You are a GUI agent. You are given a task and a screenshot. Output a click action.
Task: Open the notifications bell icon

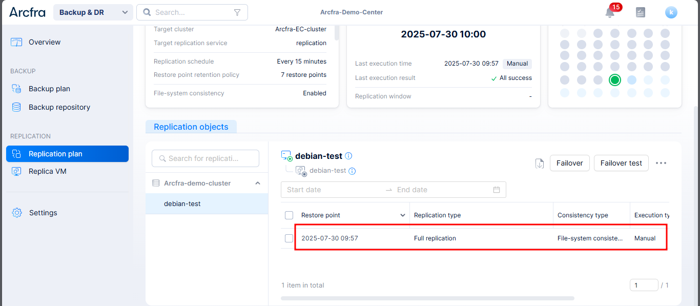[x=610, y=13]
